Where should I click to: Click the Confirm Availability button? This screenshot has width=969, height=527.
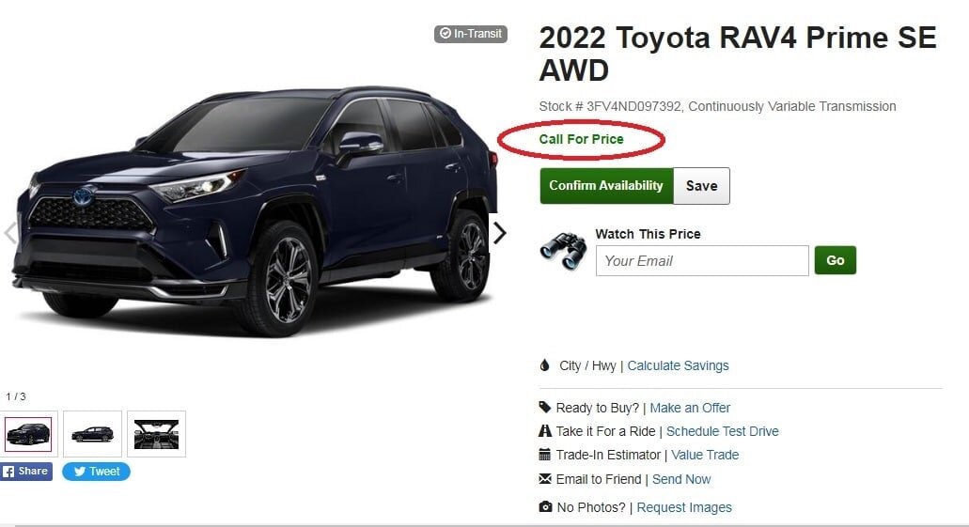tap(606, 185)
